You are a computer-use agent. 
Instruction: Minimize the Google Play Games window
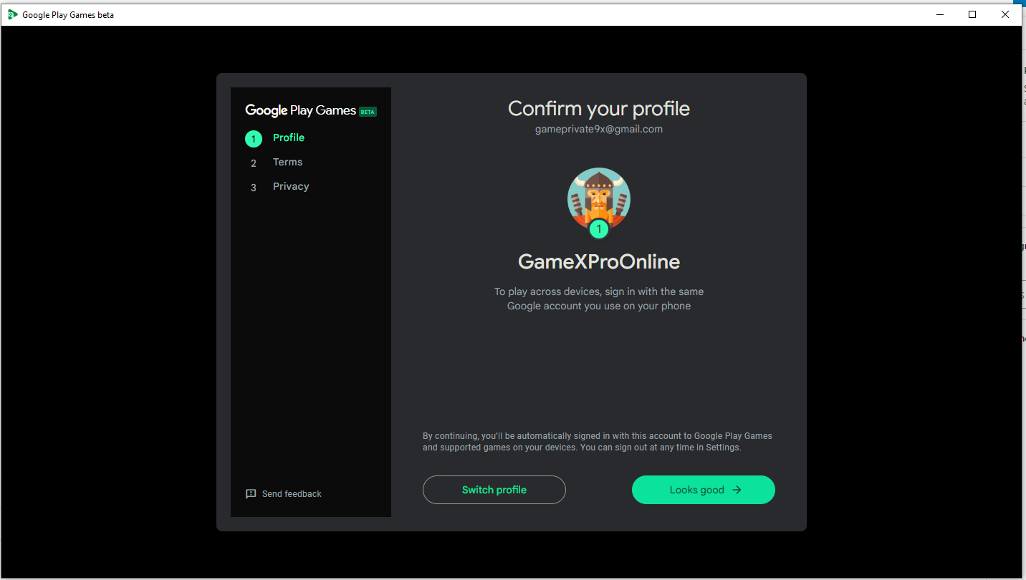(939, 14)
